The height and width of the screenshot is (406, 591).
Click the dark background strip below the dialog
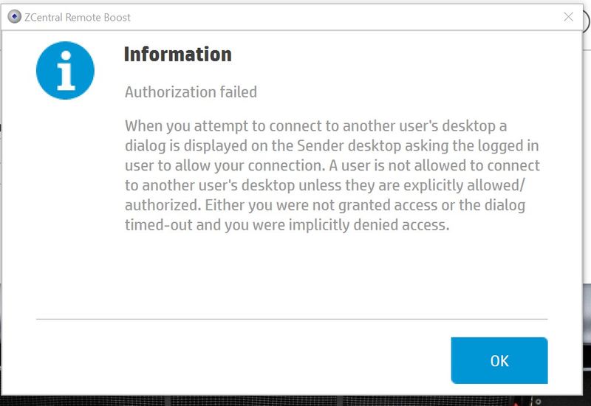295,402
